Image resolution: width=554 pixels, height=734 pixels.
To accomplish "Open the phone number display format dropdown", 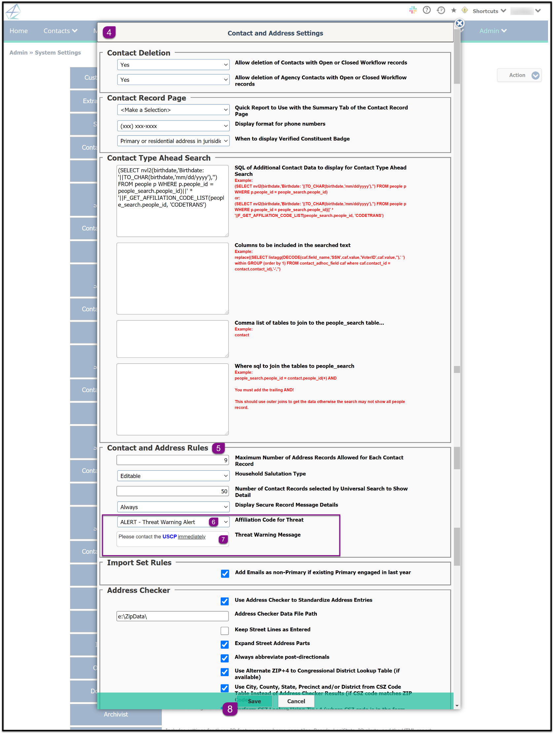I will pos(173,126).
